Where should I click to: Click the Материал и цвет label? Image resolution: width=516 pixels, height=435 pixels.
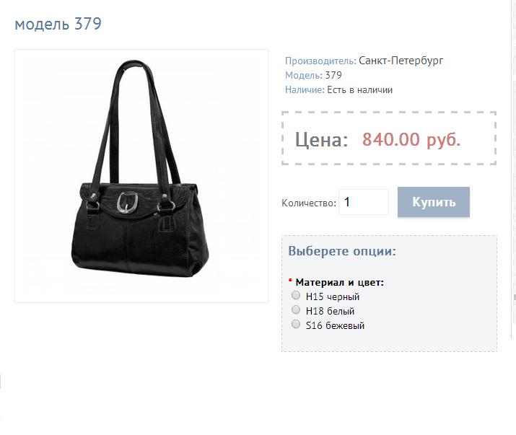tap(340, 282)
